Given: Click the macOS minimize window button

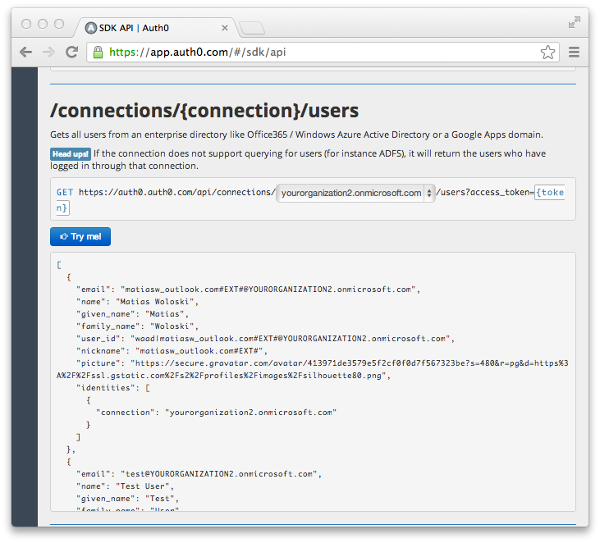Looking at the screenshot, I should point(43,24).
